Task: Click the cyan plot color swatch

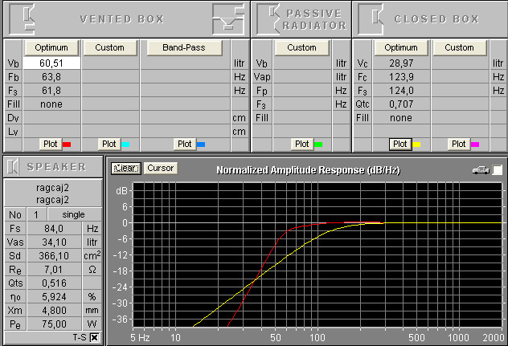Action: coord(125,145)
